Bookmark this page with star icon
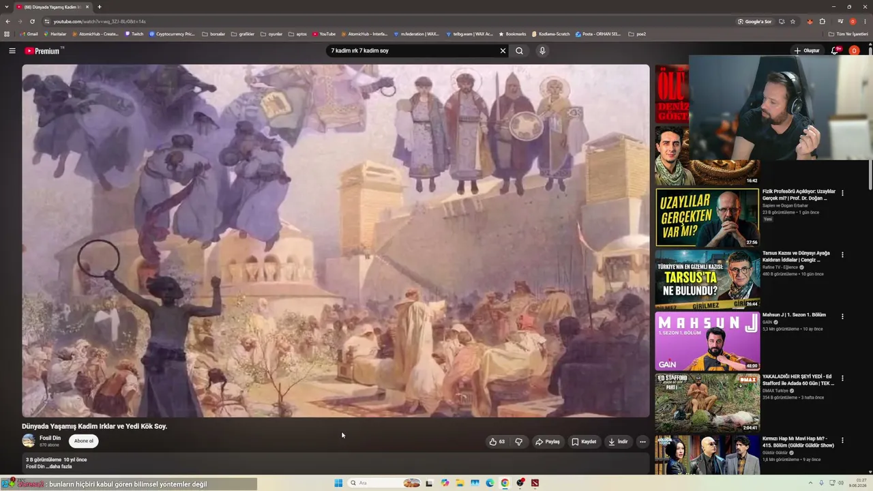 pyautogui.click(x=793, y=21)
